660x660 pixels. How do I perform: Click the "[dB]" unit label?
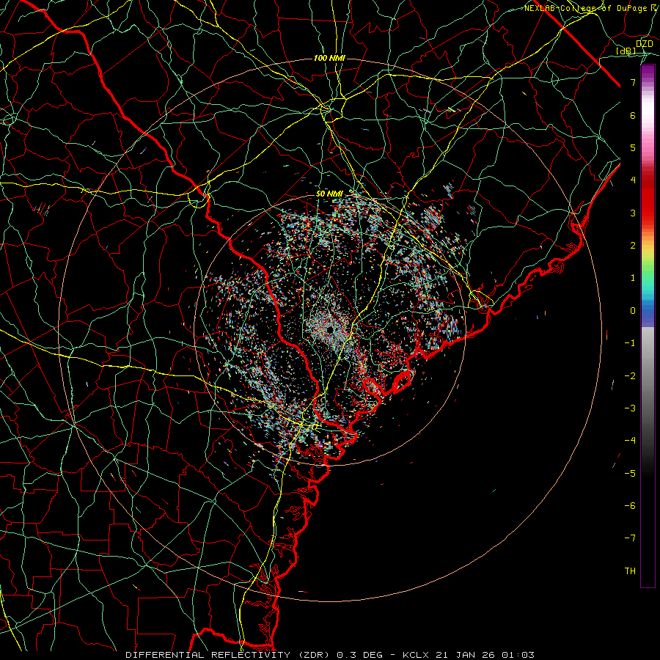(626, 51)
